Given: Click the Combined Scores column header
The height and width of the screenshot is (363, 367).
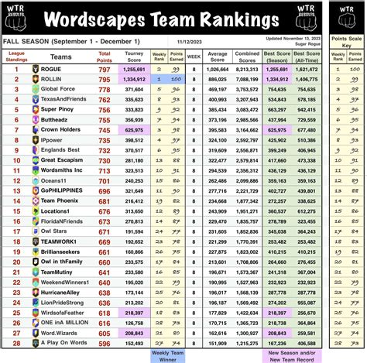Looking at the screenshot, I should [x=247, y=57].
